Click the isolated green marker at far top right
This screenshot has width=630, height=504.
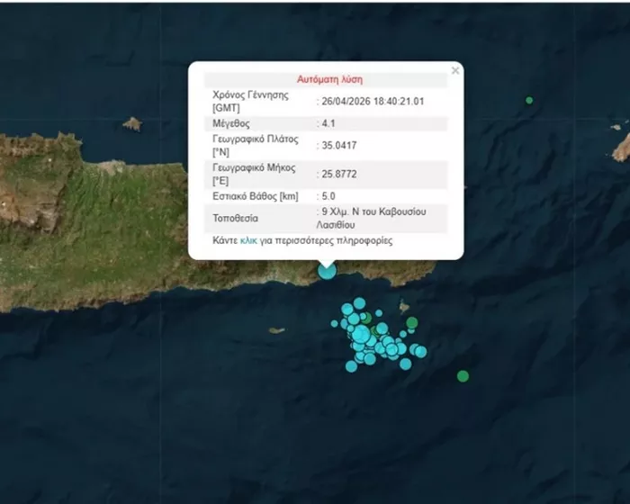point(529,101)
